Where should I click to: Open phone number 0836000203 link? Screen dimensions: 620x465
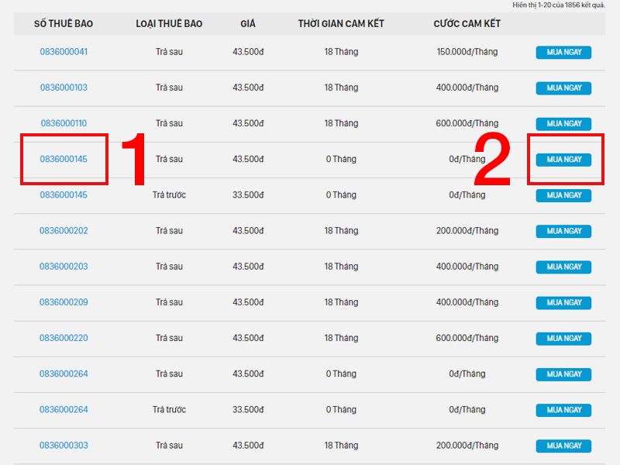coord(64,267)
